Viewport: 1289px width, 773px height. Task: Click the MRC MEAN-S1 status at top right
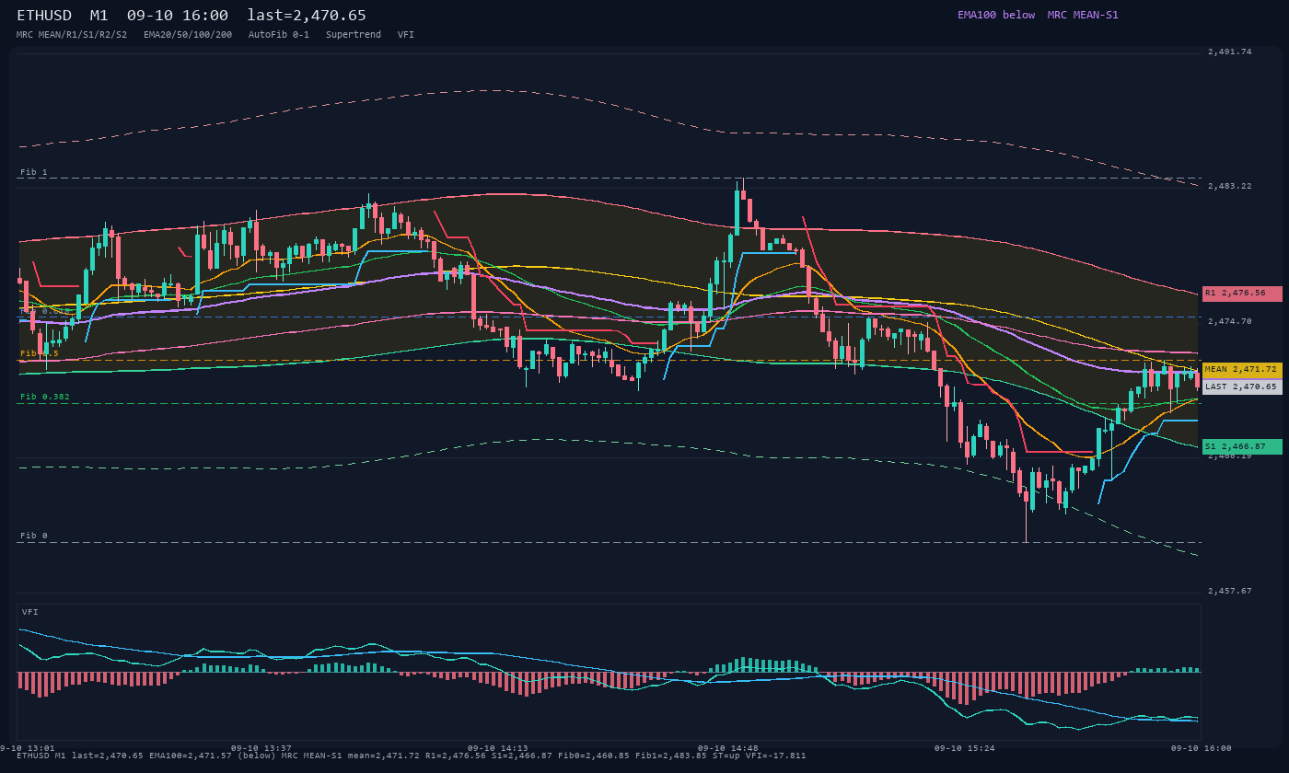tap(1083, 15)
